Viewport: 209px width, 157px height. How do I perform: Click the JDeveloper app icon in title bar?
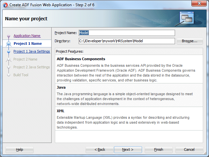[x=5, y=5]
